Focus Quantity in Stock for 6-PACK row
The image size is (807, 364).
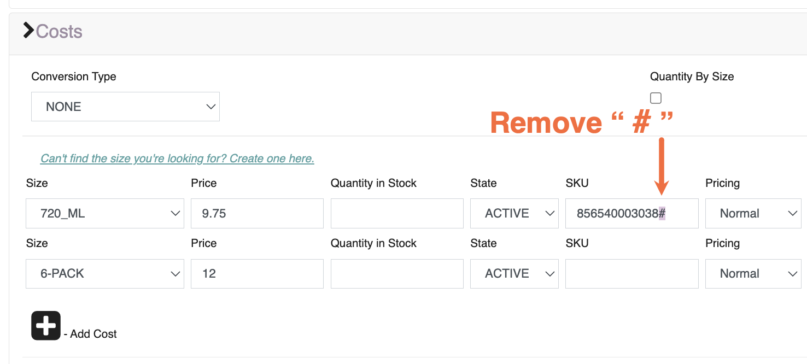point(397,273)
